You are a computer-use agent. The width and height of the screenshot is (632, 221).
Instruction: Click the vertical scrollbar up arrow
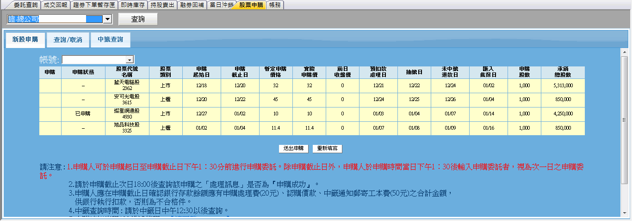624,51
